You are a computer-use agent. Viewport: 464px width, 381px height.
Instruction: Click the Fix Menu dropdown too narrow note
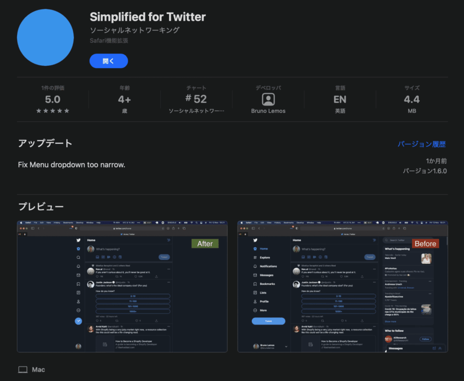coord(72,165)
